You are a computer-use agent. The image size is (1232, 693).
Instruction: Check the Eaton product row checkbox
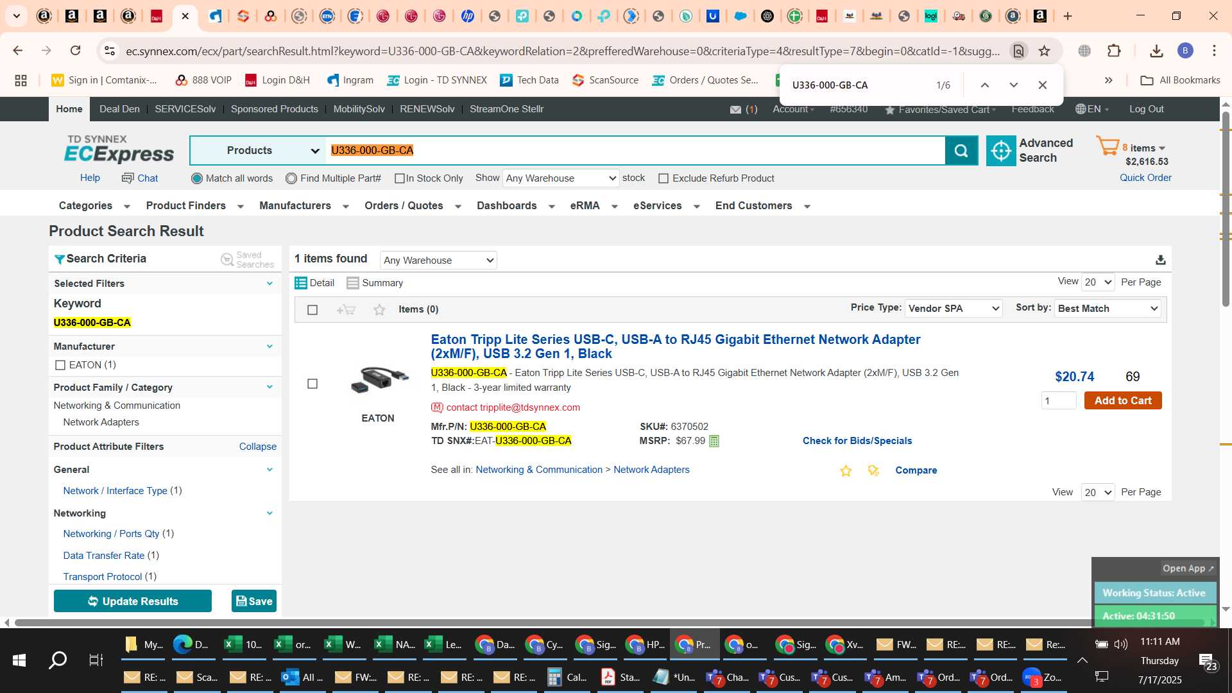tap(312, 384)
